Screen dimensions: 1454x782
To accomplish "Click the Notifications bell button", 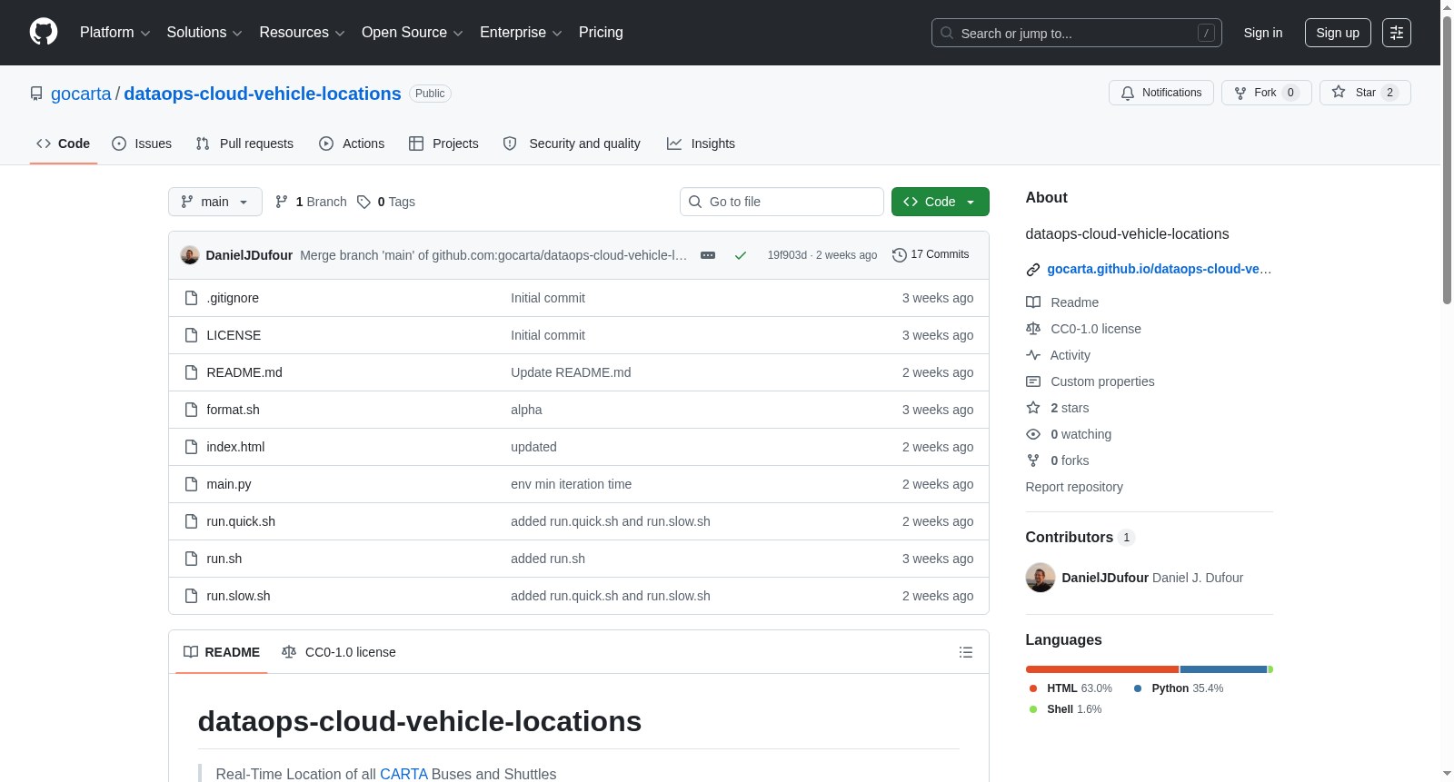I will pyautogui.click(x=1161, y=93).
